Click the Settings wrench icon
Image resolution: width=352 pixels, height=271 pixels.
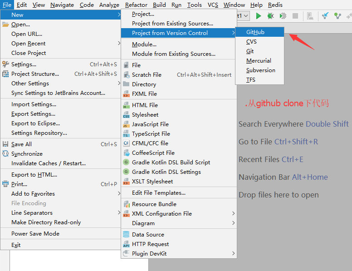tap(5, 64)
